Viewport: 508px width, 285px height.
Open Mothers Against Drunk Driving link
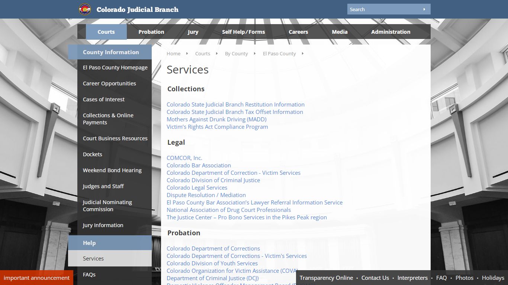(216, 119)
